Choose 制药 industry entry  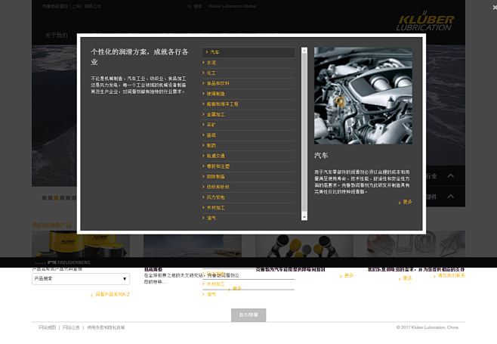[x=248, y=146]
